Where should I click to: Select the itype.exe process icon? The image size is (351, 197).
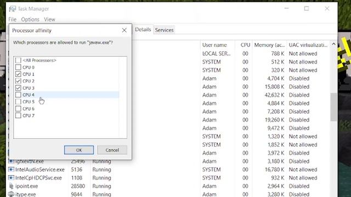[x=11, y=194]
